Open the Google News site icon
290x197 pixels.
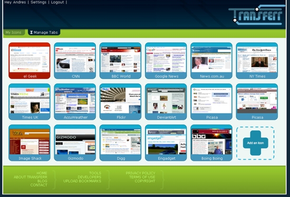coord(166,60)
